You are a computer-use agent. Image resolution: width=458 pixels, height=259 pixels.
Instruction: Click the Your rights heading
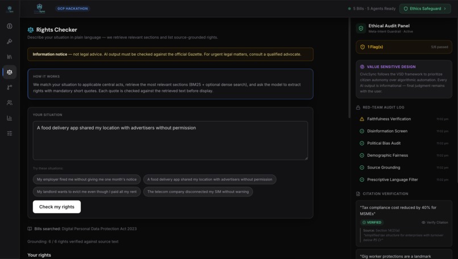[x=39, y=255]
